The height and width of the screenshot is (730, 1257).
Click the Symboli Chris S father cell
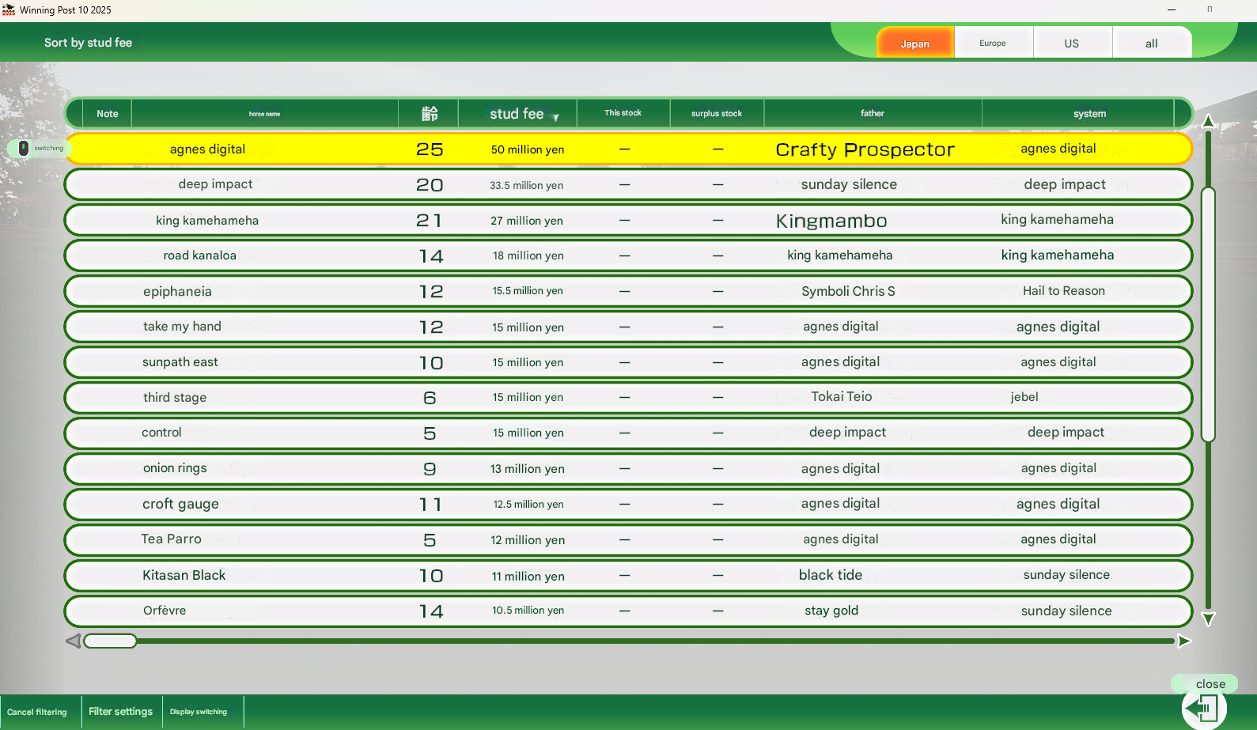point(848,291)
